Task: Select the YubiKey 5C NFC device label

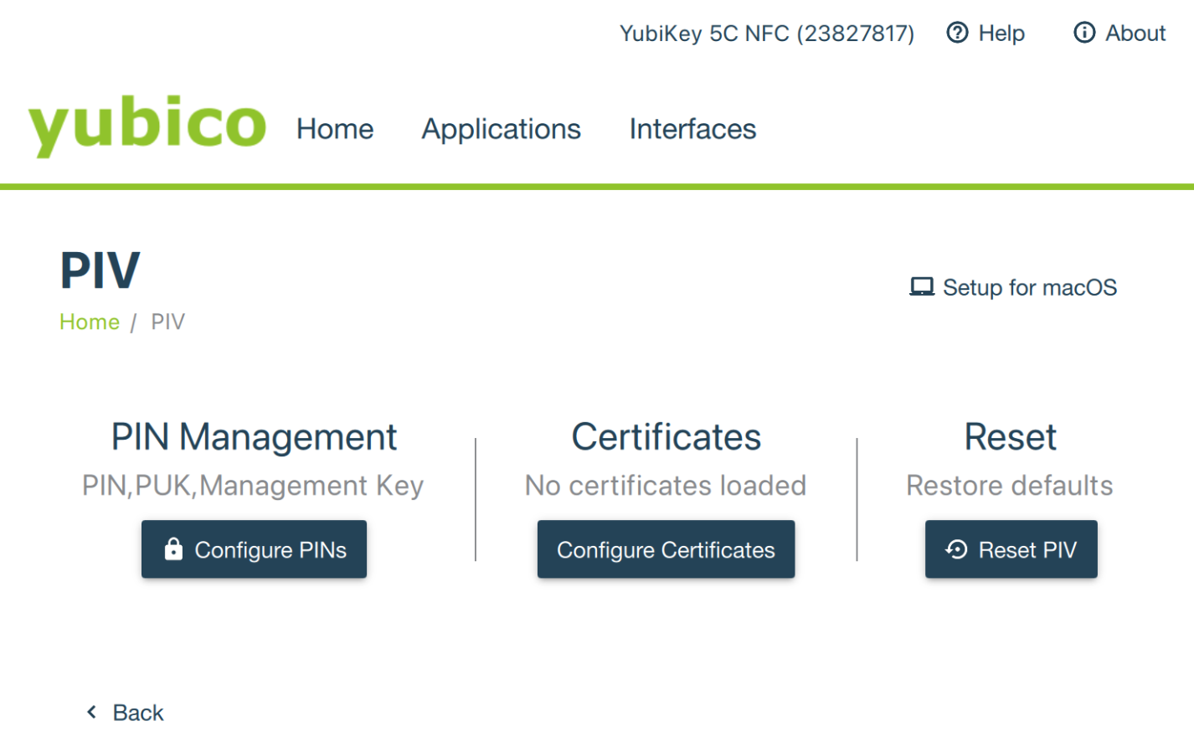Action: coord(766,33)
